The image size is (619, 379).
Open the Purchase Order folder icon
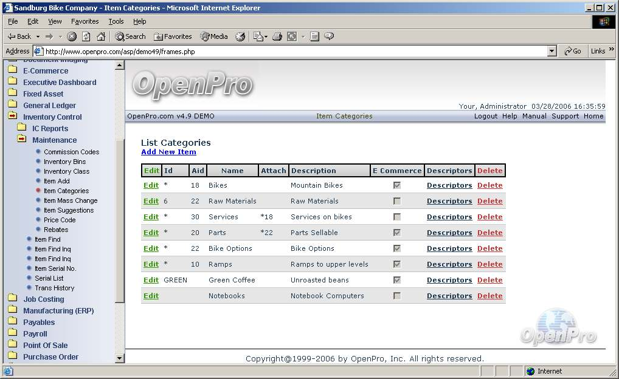pos(13,355)
